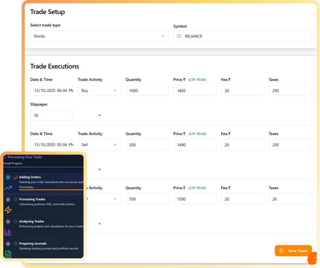Open the Select trade type dropdown showing Stocks
Viewport: 320px width, 268px height.
coord(100,36)
